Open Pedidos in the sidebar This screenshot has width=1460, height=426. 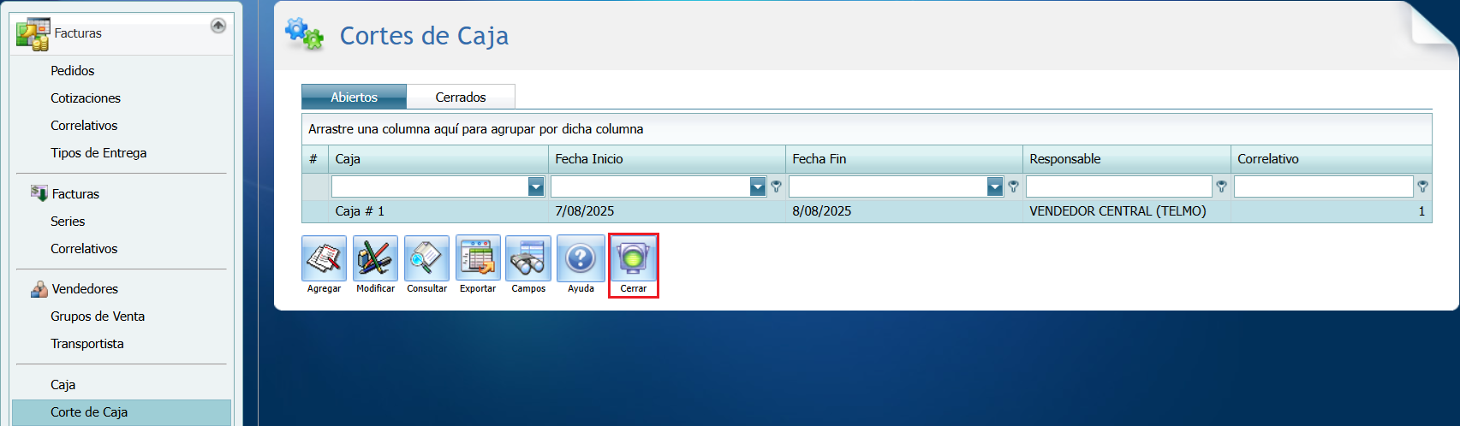[x=73, y=71]
